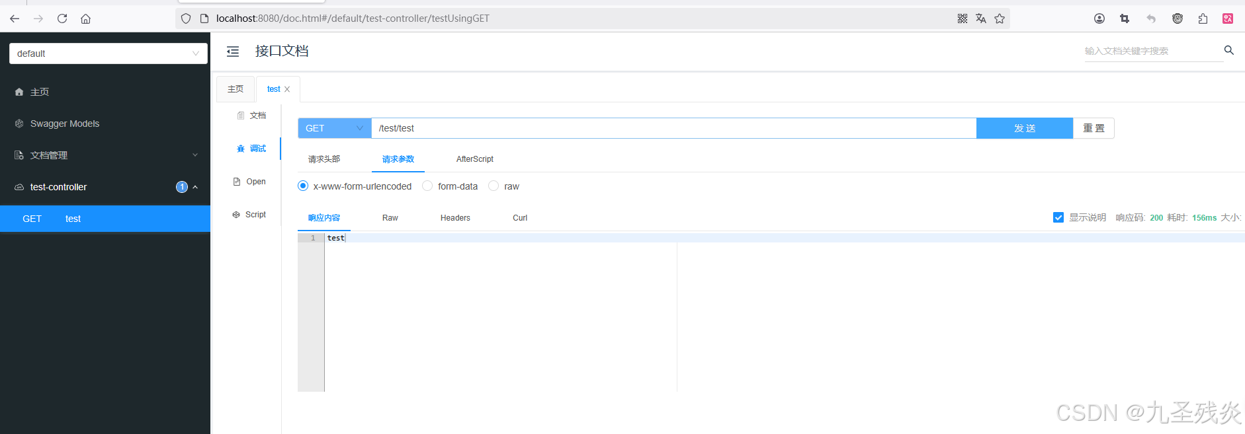Viewport: 1245px width, 434px height.
Task: Open the browser home page icon
Action: [86, 18]
